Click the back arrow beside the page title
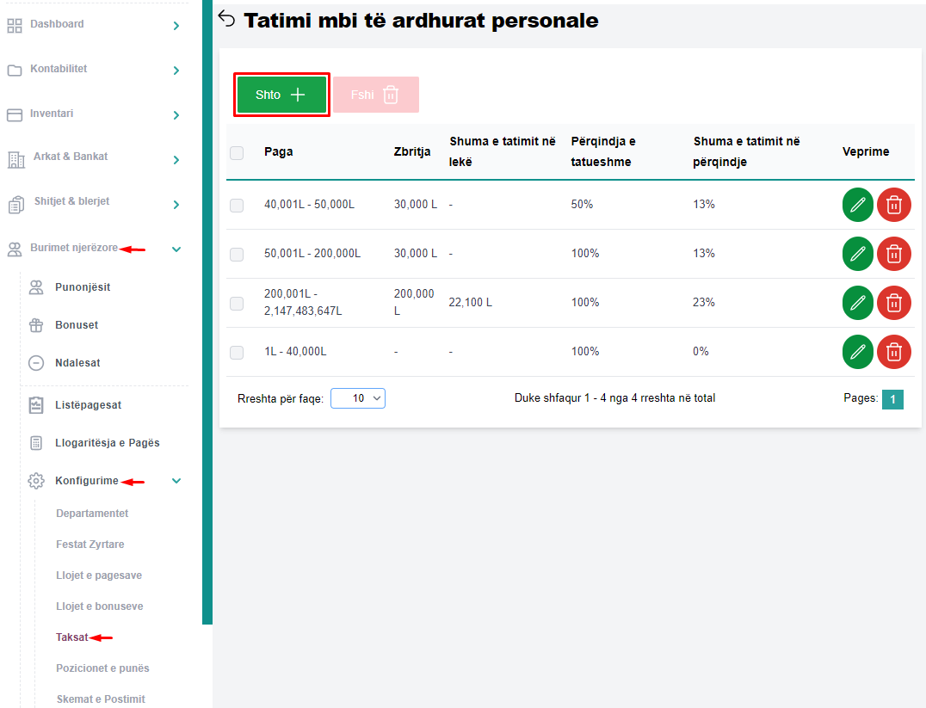This screenshot has width=926, height=708. pos(226,19)
